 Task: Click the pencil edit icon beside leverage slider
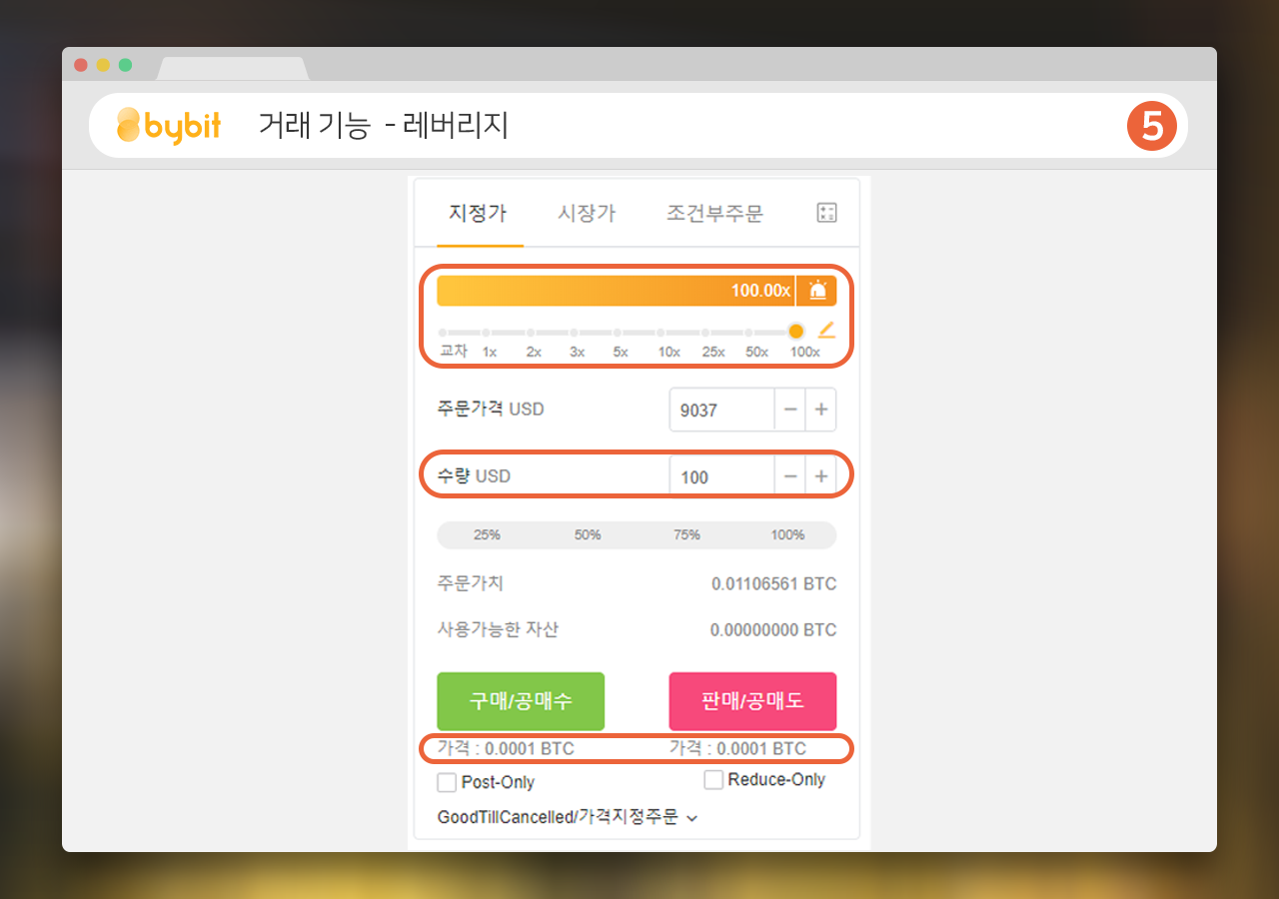826,331
